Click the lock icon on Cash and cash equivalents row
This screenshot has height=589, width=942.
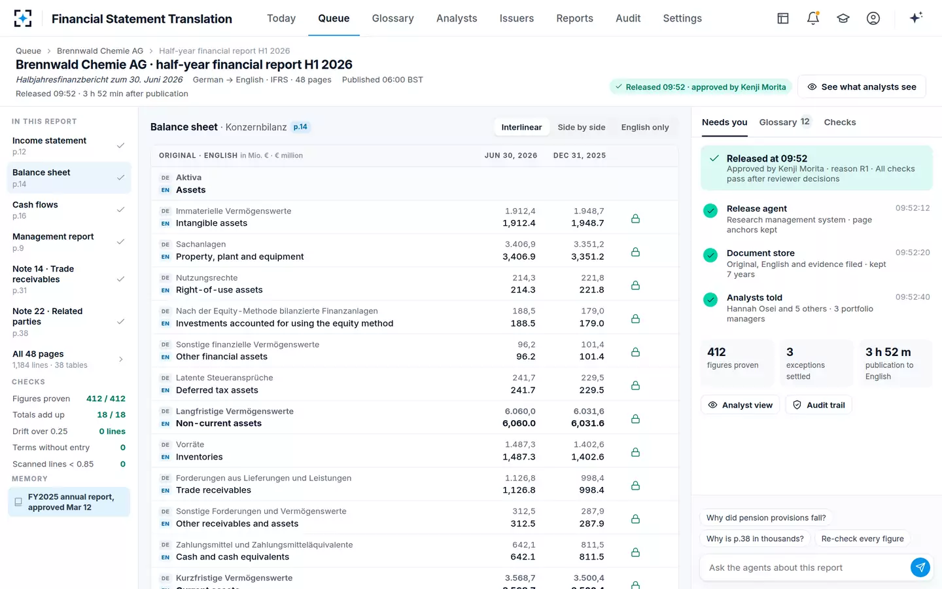(x=635, y=552)
